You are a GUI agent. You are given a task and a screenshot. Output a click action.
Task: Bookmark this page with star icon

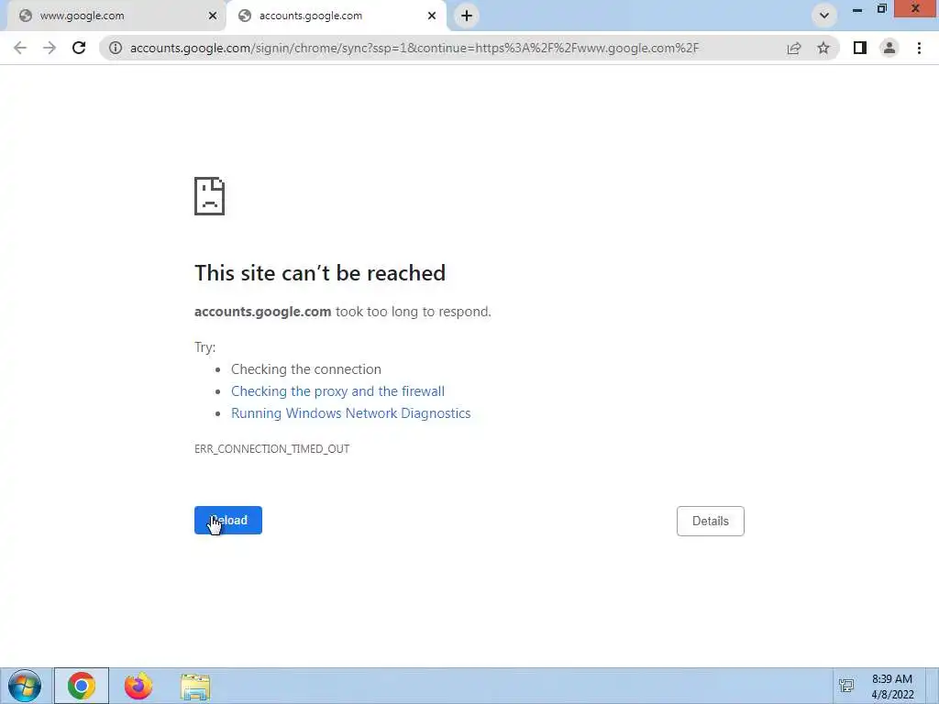coord(823,48)
